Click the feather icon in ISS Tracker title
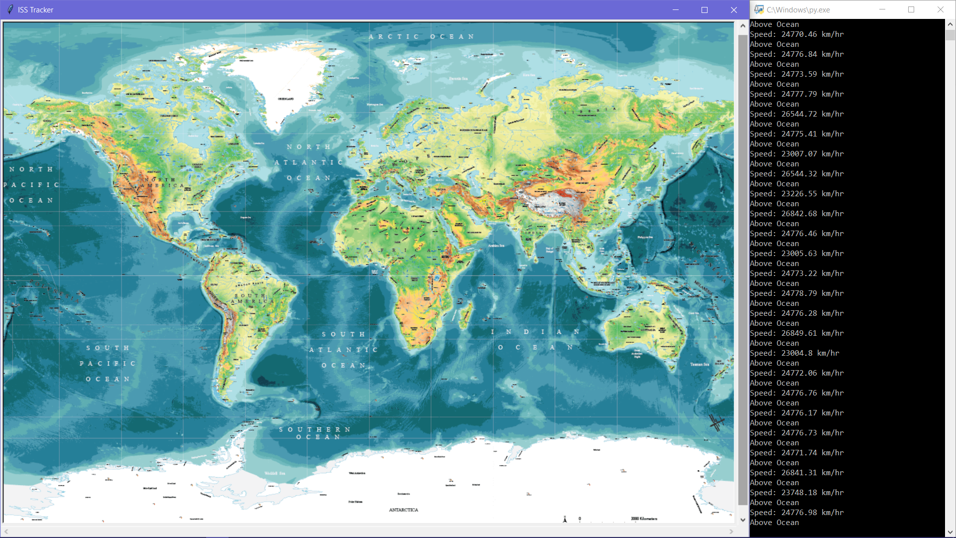The image size is (956, 538). click(x=10, y=9)
